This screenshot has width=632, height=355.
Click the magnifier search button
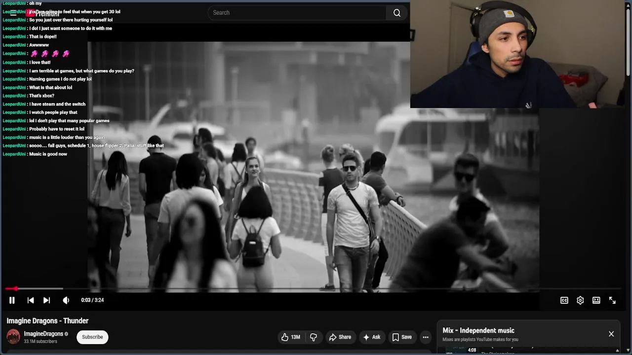[x=397, y=13]
